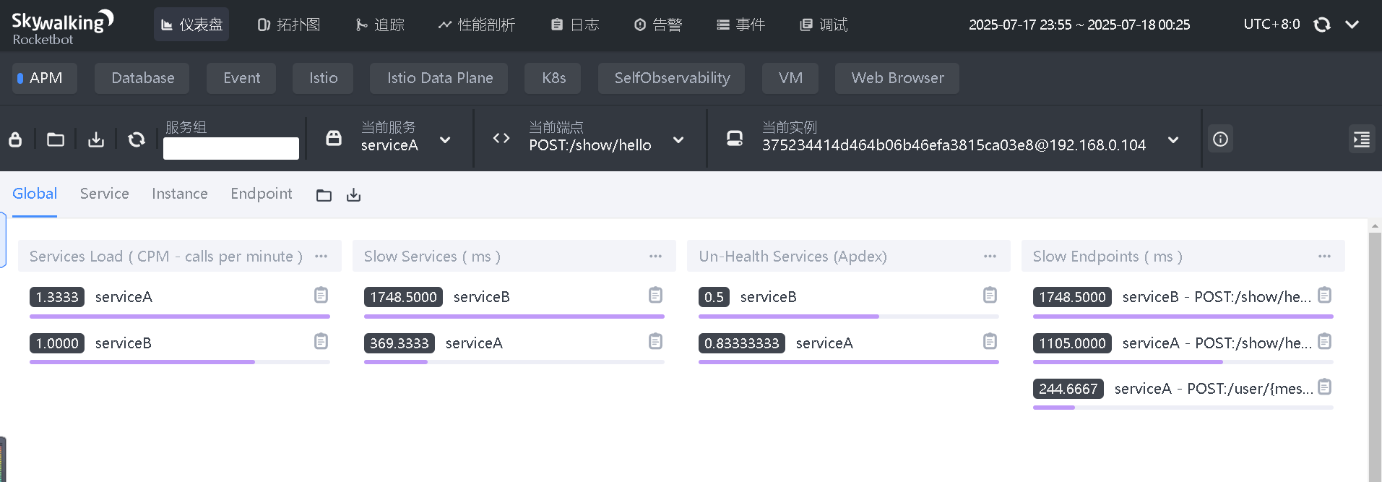
Task: Switch to the Service tab
Action: (105, 194)
